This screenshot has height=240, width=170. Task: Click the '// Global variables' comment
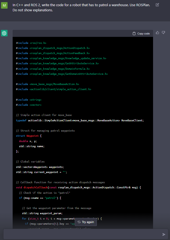[30, 161]
